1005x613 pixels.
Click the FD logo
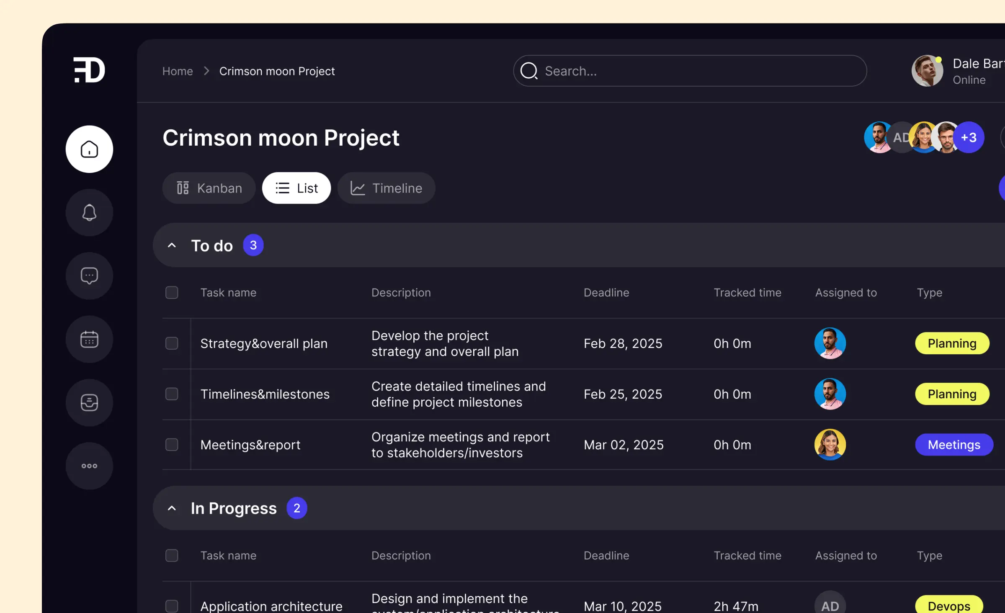88,70
